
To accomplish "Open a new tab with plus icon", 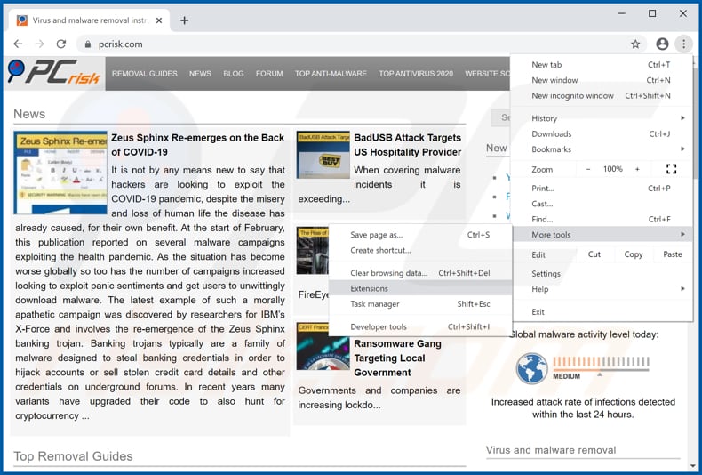I will [x=185, y=20].
